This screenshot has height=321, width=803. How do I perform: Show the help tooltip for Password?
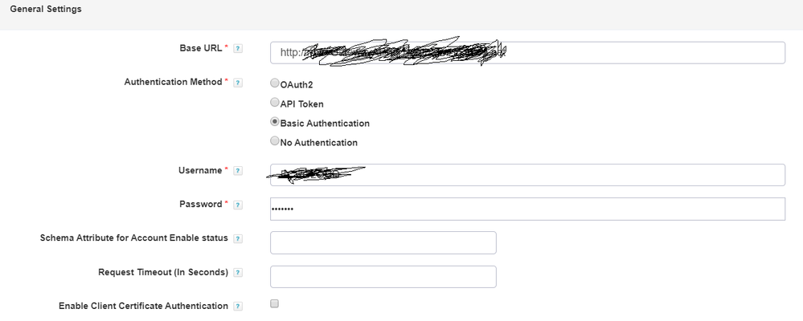pyautogui.click(x=238, y=205)
